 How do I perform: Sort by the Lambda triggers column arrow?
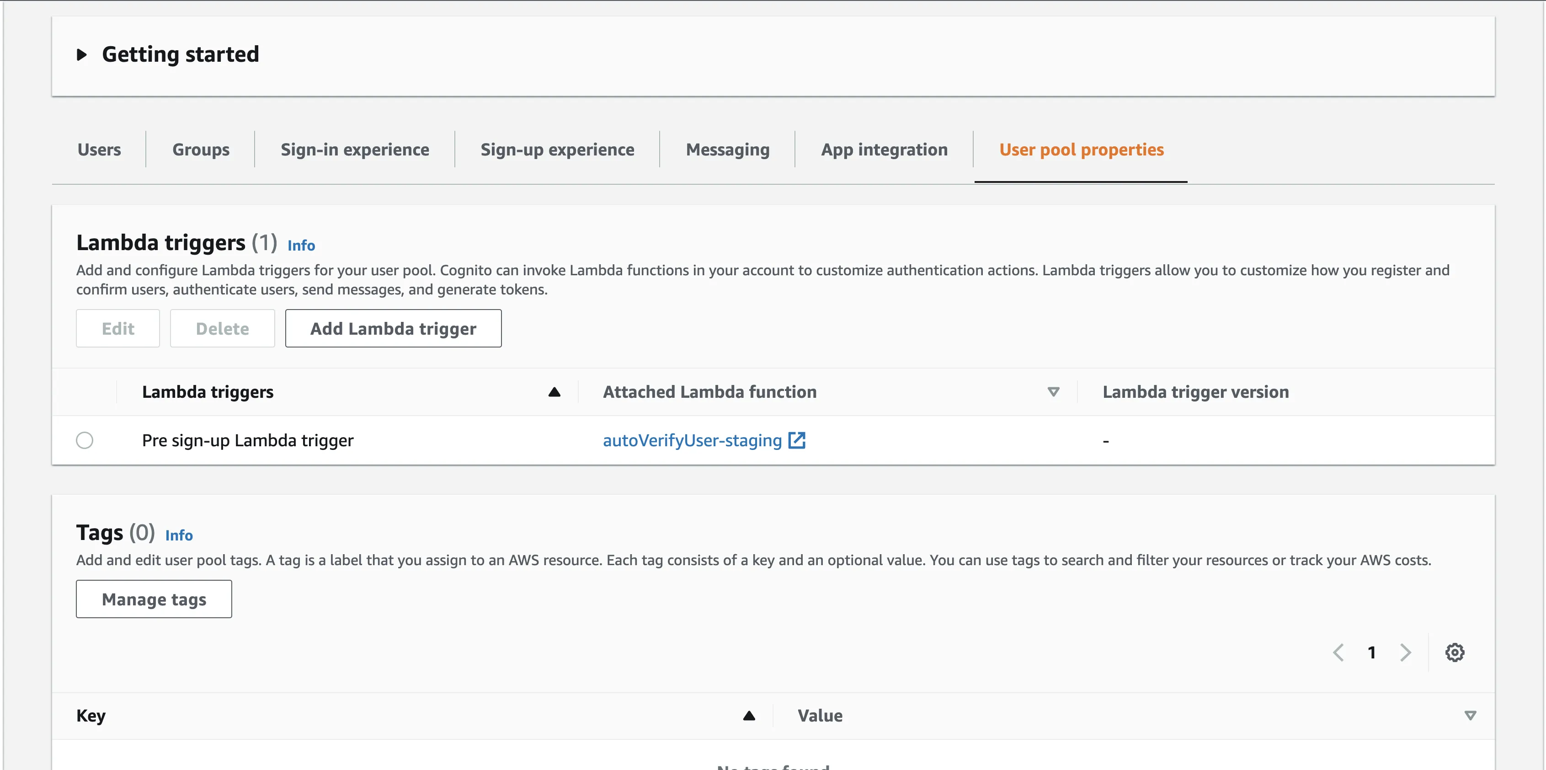[x=554, y=392]
